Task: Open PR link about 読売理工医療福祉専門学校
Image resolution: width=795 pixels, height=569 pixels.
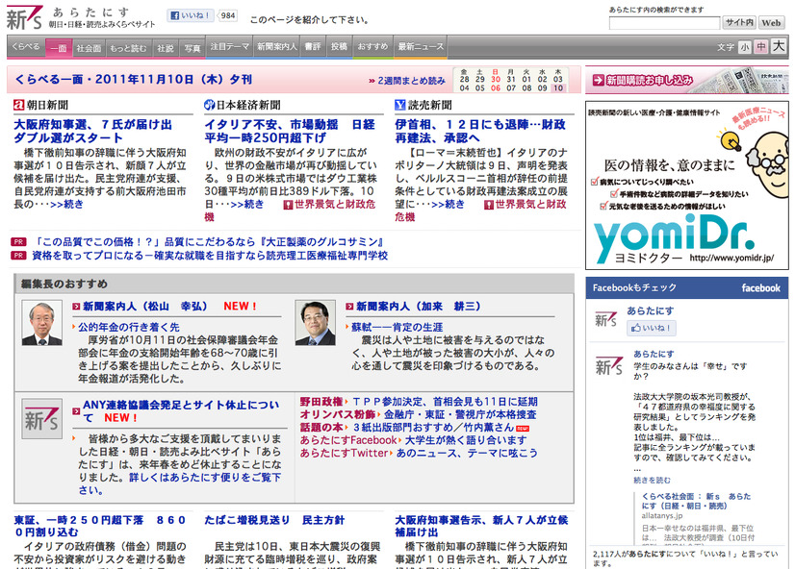Action: (x=210, y=256)
